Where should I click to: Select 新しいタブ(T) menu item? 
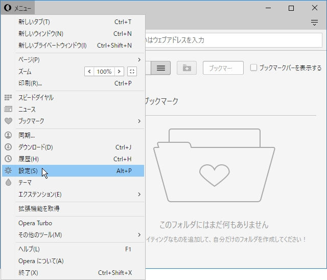click(73, 21)
